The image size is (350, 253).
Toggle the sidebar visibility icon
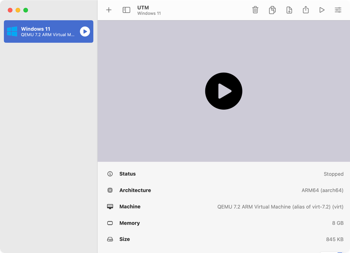click(126, 10)
